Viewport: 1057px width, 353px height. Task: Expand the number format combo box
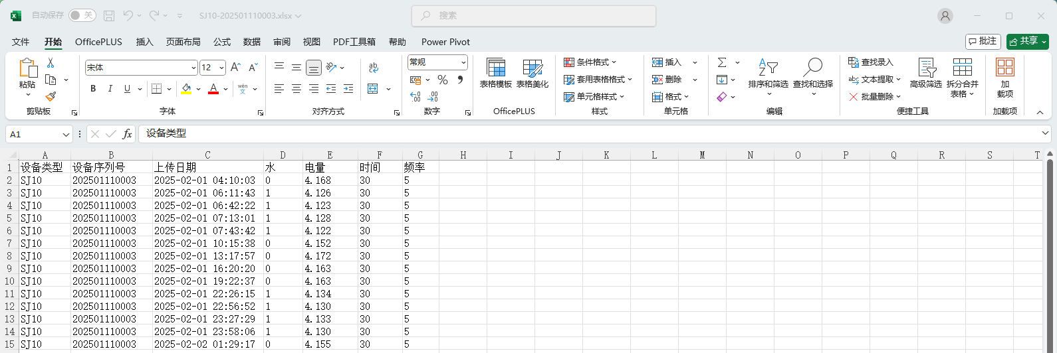click(x=463, y=62)
